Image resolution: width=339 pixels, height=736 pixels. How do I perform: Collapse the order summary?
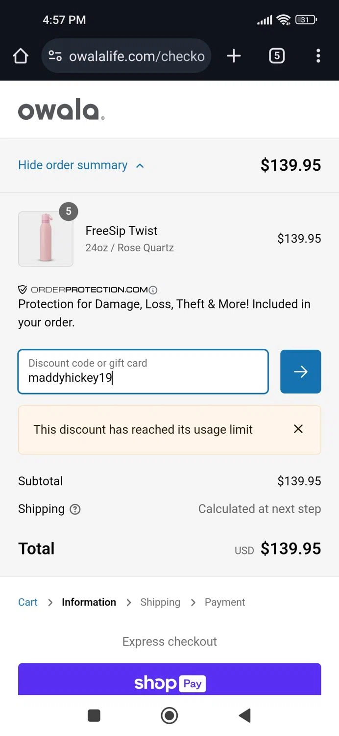click(x=81, y=165)
